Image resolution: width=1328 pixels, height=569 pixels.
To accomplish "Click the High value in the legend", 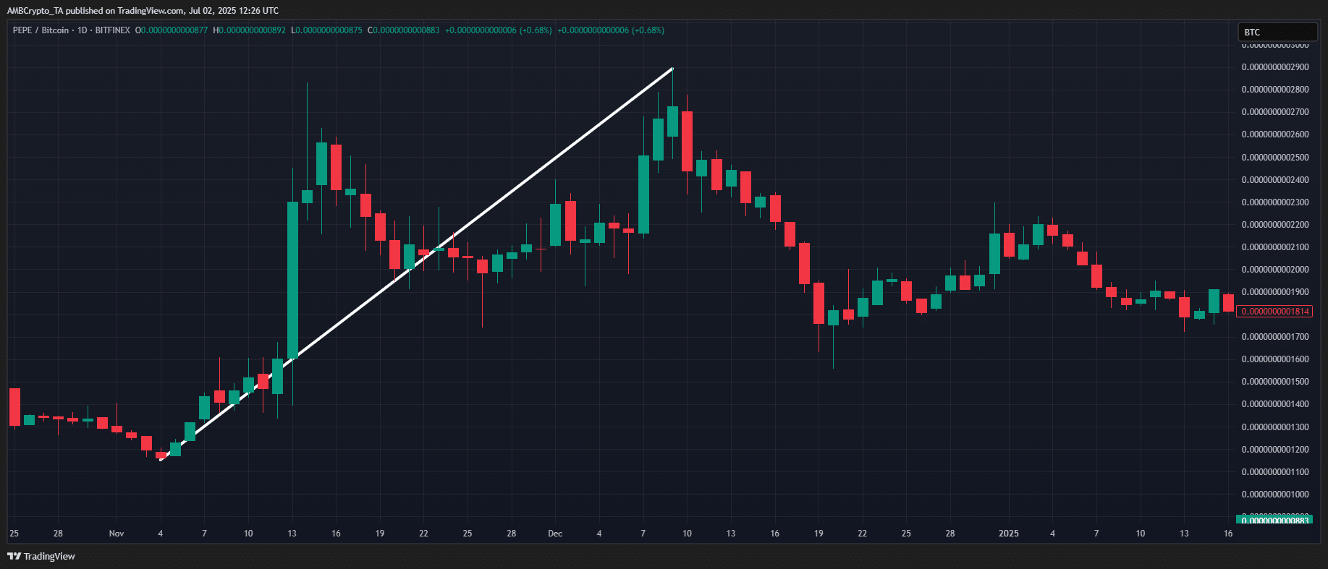I will click(252, 30).
